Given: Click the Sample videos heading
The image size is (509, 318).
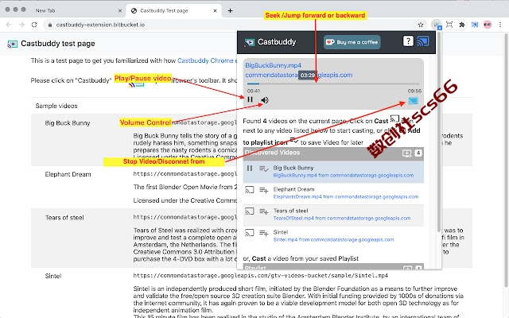Looking at the screenshot, I should [x=56, y=106].
